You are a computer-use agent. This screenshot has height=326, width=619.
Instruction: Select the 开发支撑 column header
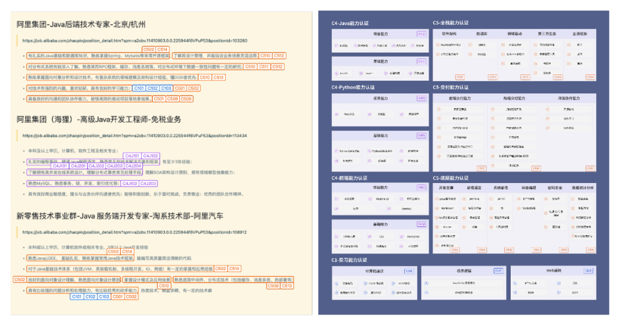[446, 188]
